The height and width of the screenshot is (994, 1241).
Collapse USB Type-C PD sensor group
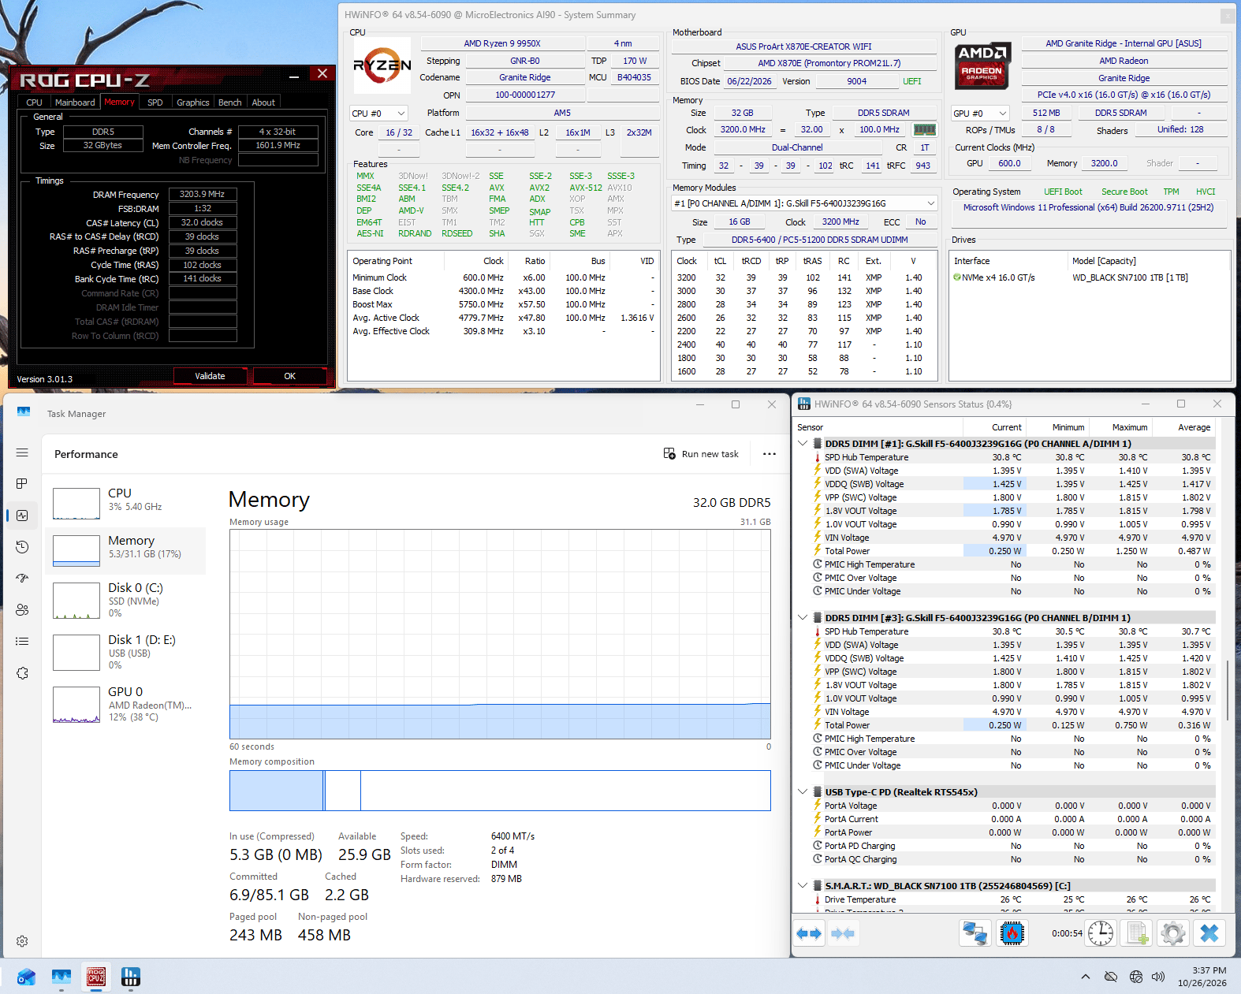pyautogui.click(x=803, y=792)
